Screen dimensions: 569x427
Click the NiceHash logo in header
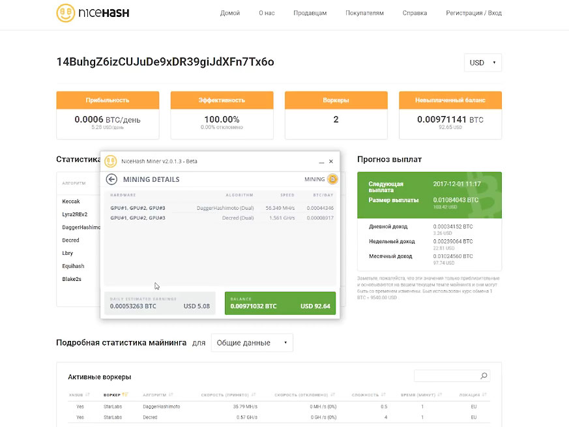pos(93,13)
